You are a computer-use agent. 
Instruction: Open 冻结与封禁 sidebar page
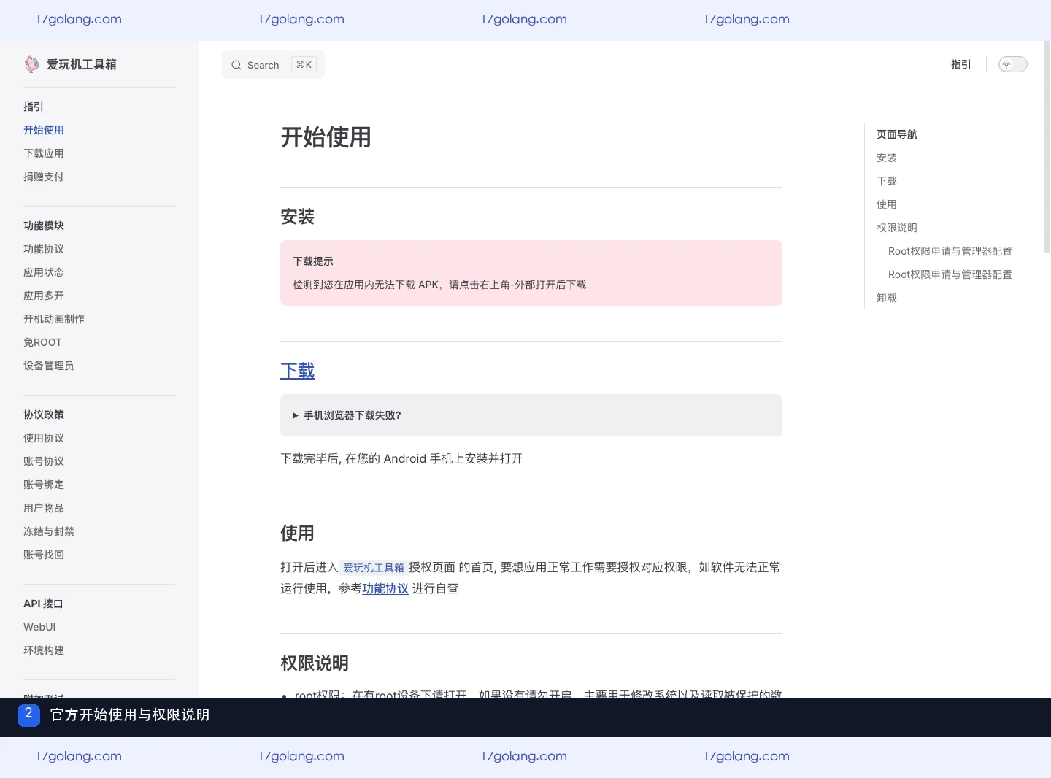click(x=49, y=531)
